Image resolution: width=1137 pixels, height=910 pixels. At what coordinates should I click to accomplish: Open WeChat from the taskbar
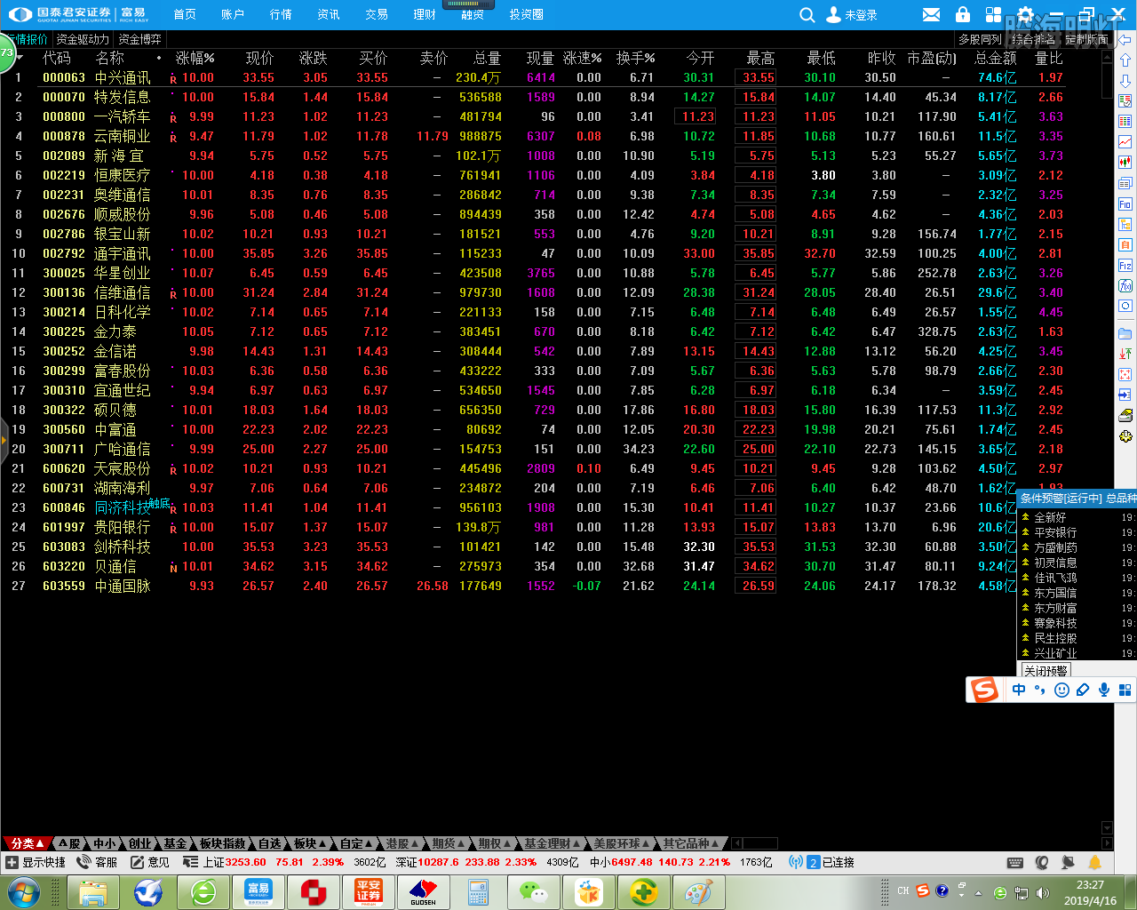point(533,892)
